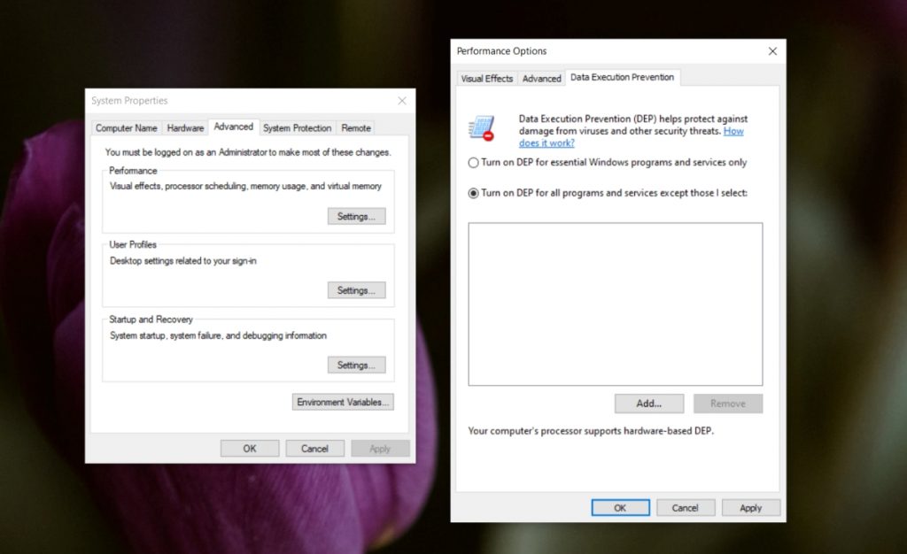
Task: Click Add to add a DEP exception
Action: click(x=648, y=404)
